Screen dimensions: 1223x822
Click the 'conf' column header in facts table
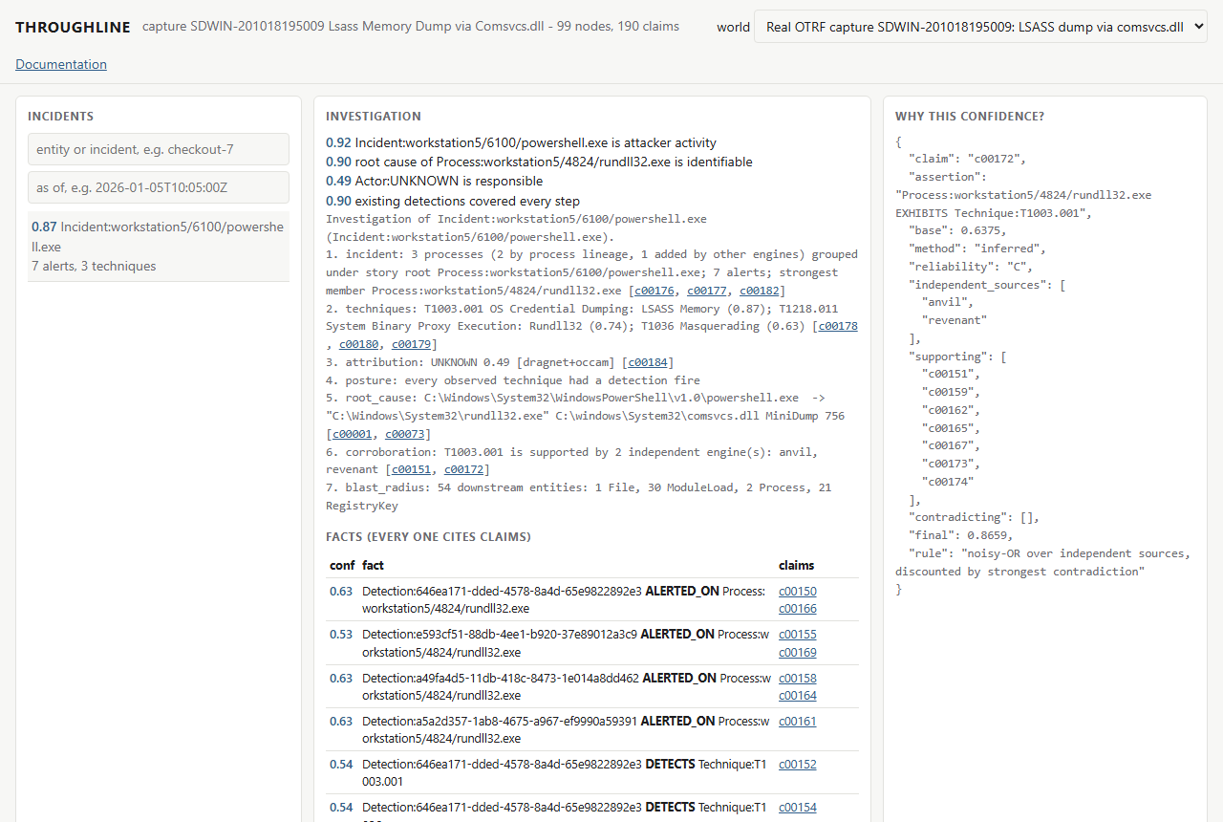[342, 565]
